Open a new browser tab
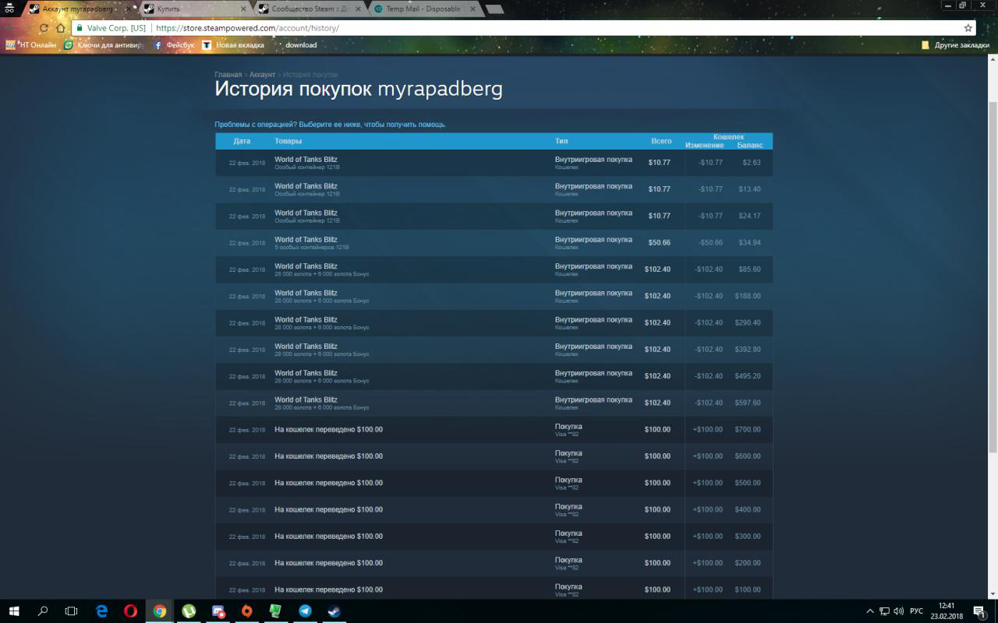The width and height of the screenshot is (998, 623). tap(494, 9)
